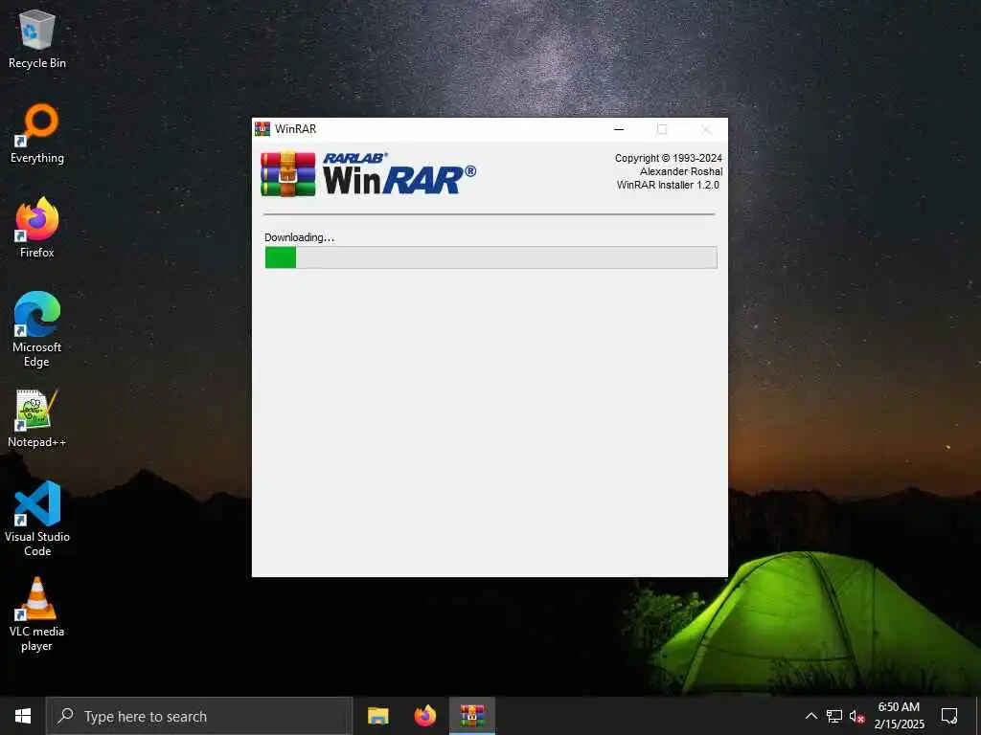Select the Visual Studio Code desktop shortcut

[37, 519]
